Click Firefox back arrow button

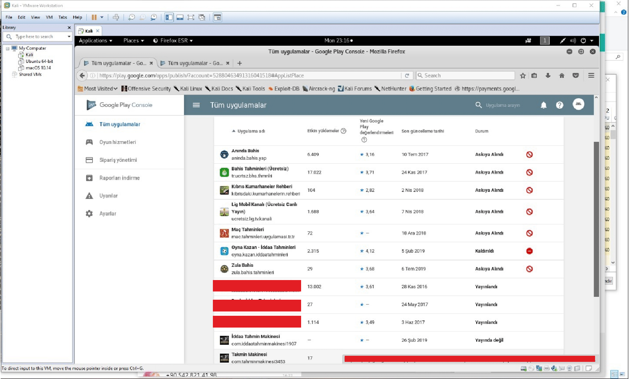click(82, 75)
